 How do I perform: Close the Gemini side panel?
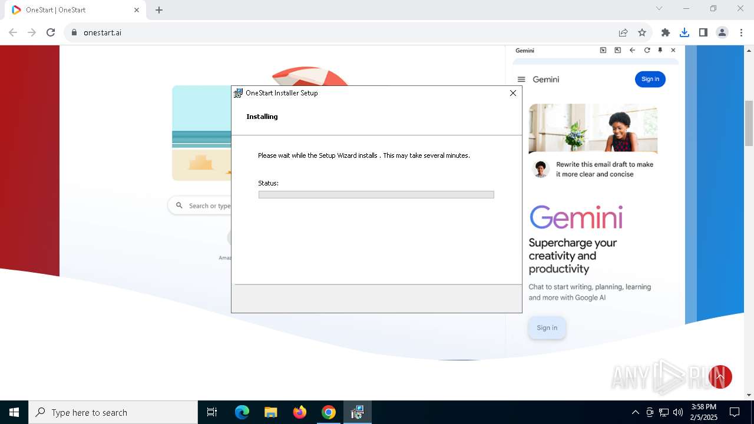point(673,51)
